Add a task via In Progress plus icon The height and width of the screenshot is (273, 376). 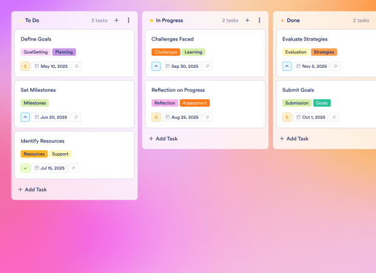point(247,21)
